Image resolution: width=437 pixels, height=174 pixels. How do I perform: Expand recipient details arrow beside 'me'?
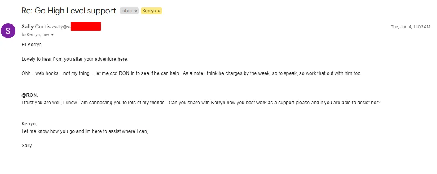[x=52, y=35]
